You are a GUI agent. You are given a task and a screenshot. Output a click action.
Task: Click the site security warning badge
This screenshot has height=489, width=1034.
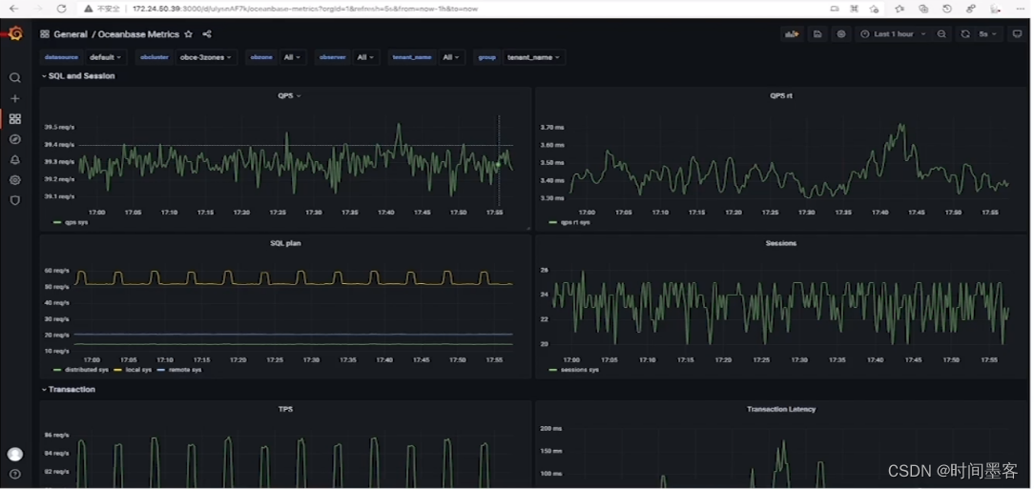(x=102, y=9)
